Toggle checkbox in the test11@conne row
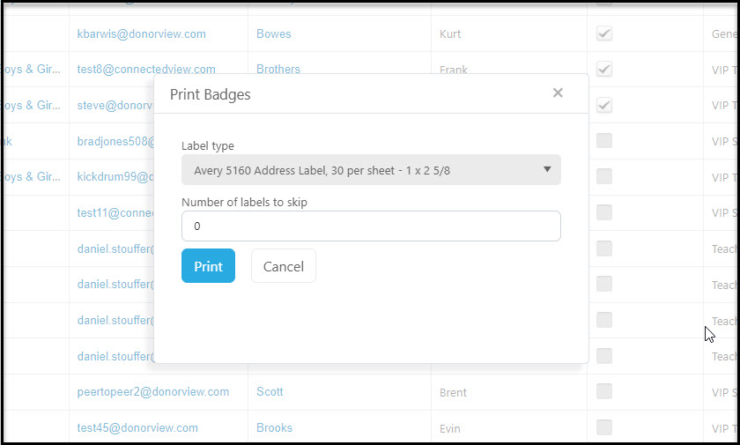The height and width of the screenshot is (445, 740). pyautogui.click(x=604, y=212)
